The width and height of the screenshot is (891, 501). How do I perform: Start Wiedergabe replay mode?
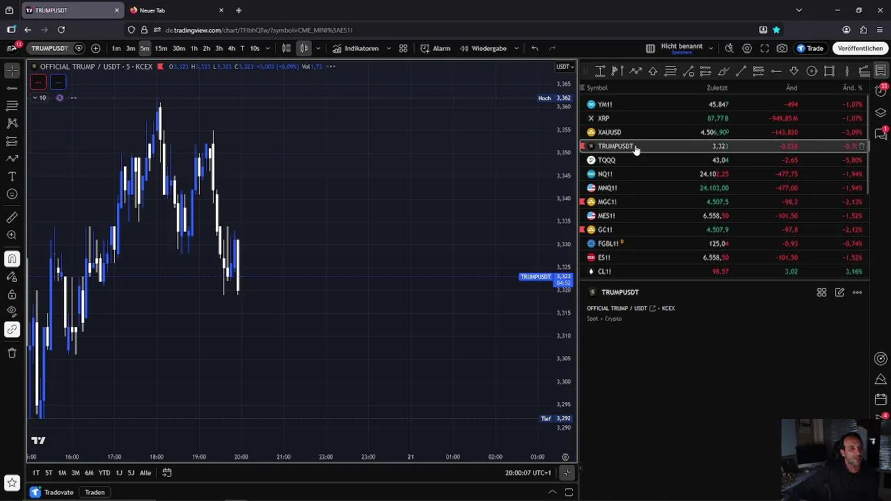coord(483,48)
